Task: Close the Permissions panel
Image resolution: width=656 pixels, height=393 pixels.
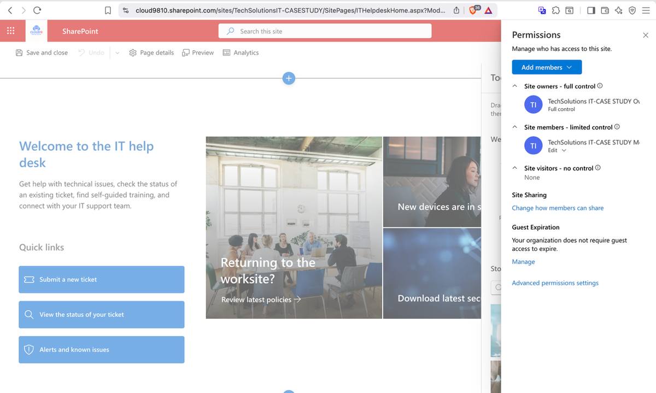Action: 645,35
